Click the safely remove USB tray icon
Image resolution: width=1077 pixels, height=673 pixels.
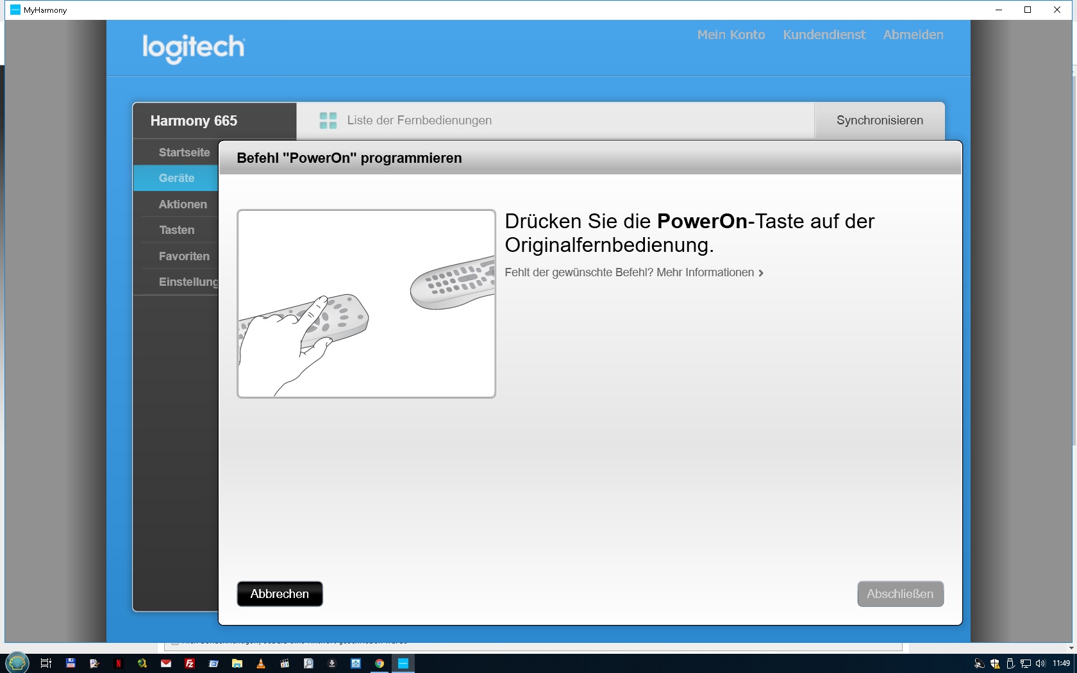coord(1010,663)
